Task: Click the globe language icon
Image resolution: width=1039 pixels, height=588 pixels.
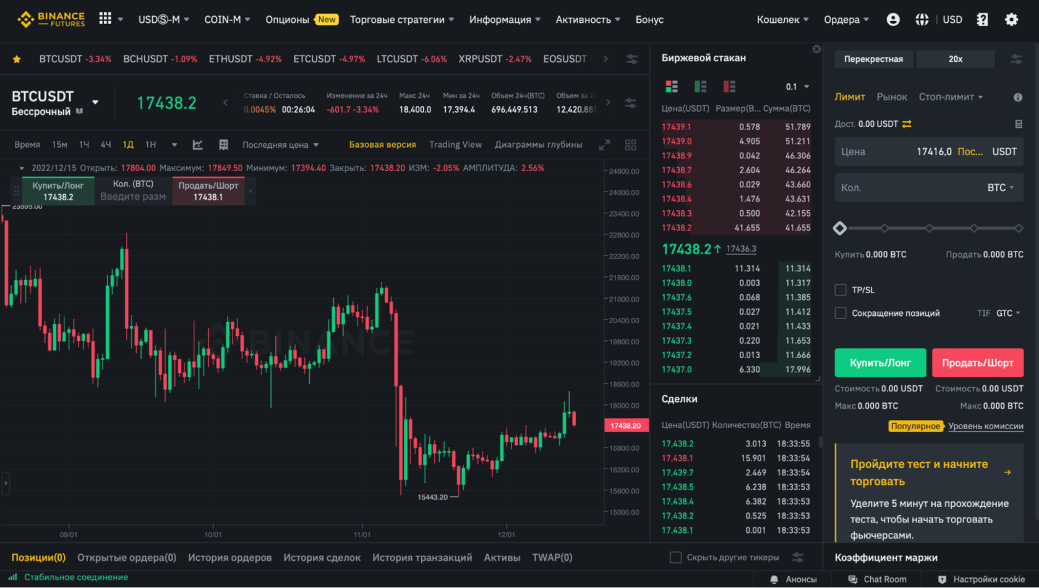Action: pyautogui.click(x=922, y=19)
